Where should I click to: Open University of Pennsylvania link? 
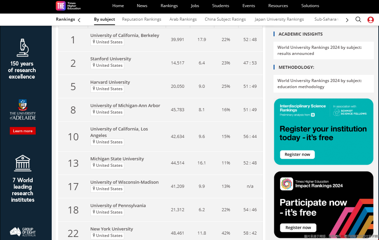point(118,205)
